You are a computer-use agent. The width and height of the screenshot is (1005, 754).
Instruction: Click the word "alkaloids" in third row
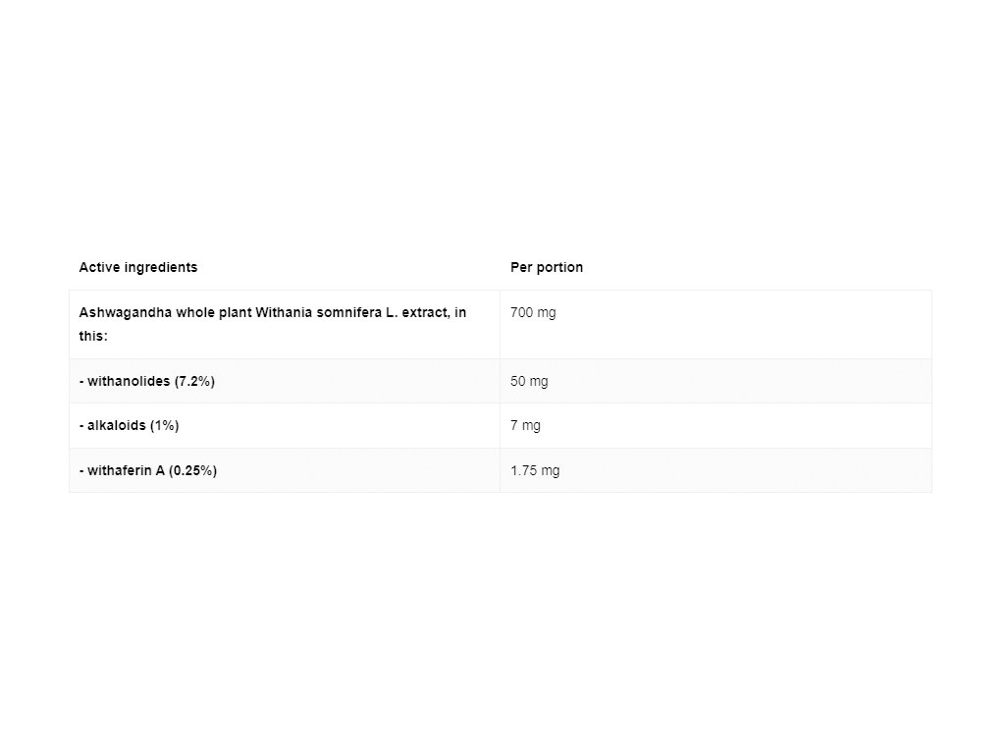[118, 425]
